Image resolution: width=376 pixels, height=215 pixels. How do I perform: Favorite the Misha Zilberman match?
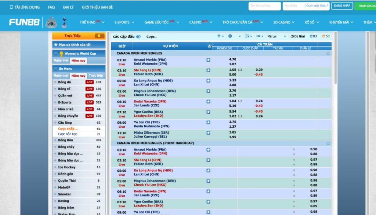209,133
